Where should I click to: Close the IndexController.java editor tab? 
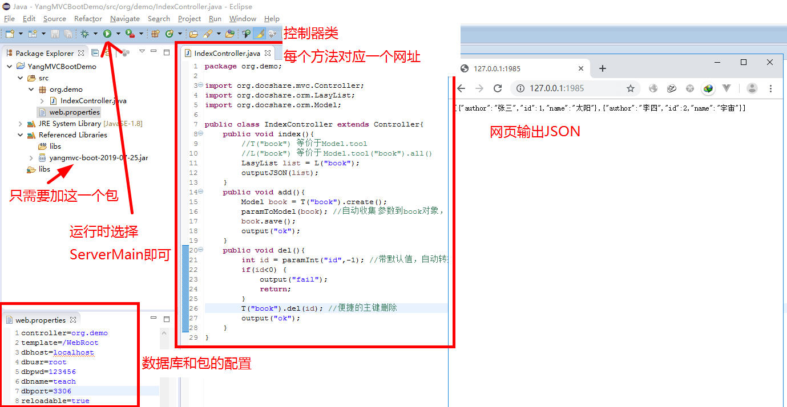pyautogui.click(x=268, y=53)
